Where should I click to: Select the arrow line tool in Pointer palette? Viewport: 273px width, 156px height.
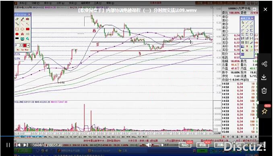click(27, 24)
